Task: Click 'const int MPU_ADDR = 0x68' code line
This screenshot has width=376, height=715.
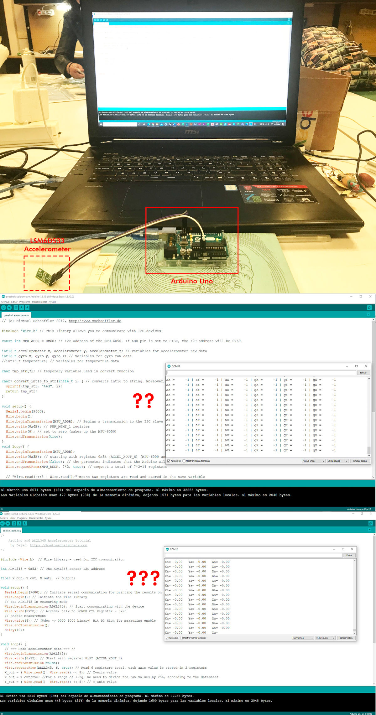Action: [x=122, y=341]
